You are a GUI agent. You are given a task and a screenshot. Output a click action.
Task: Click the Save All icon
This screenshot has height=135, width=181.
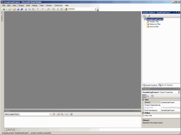tap(21, 9)
